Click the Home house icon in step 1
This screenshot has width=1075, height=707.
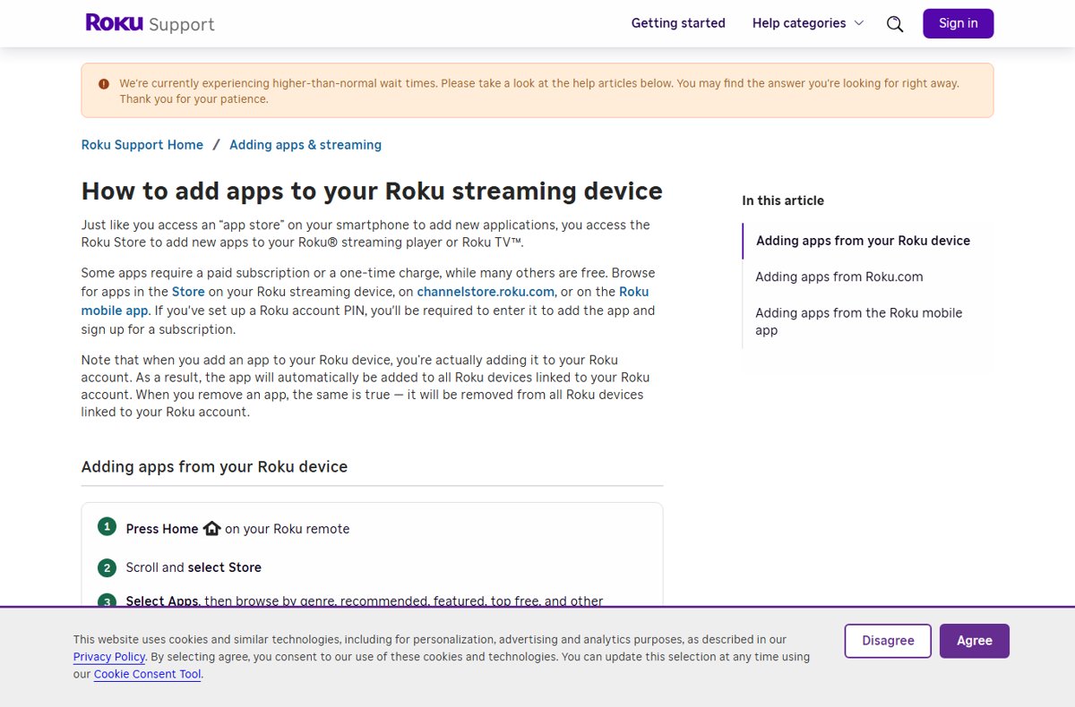tap(211, 528)
